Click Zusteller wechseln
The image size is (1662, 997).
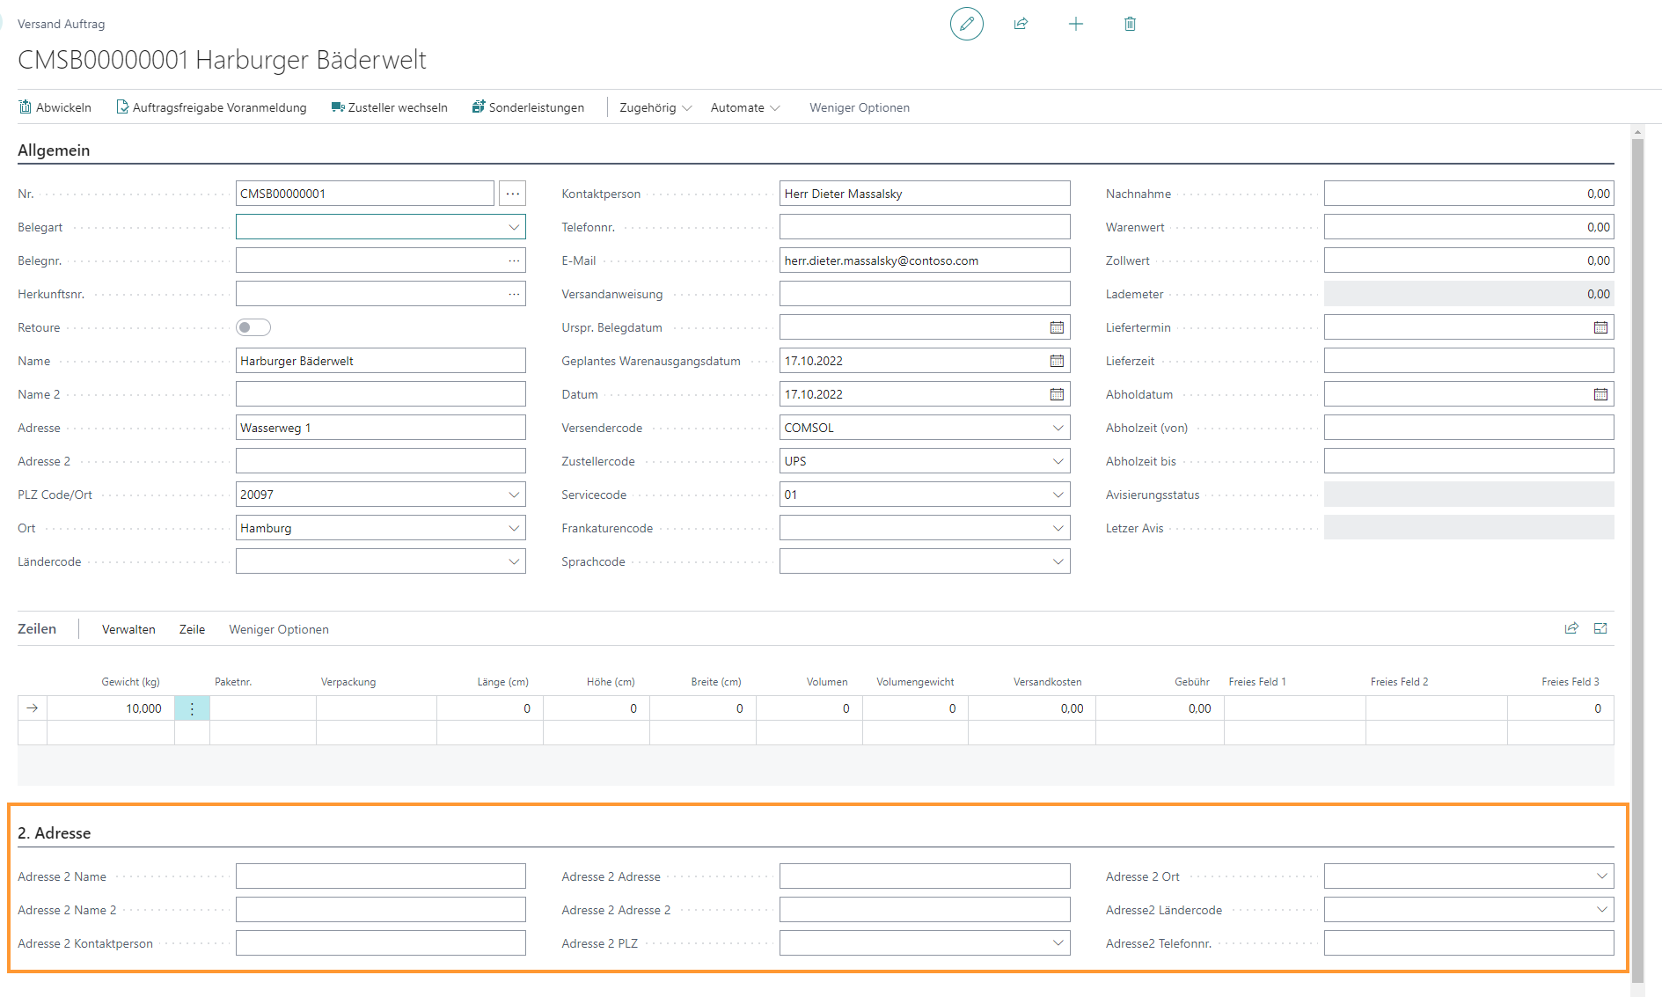pos(389,107)
